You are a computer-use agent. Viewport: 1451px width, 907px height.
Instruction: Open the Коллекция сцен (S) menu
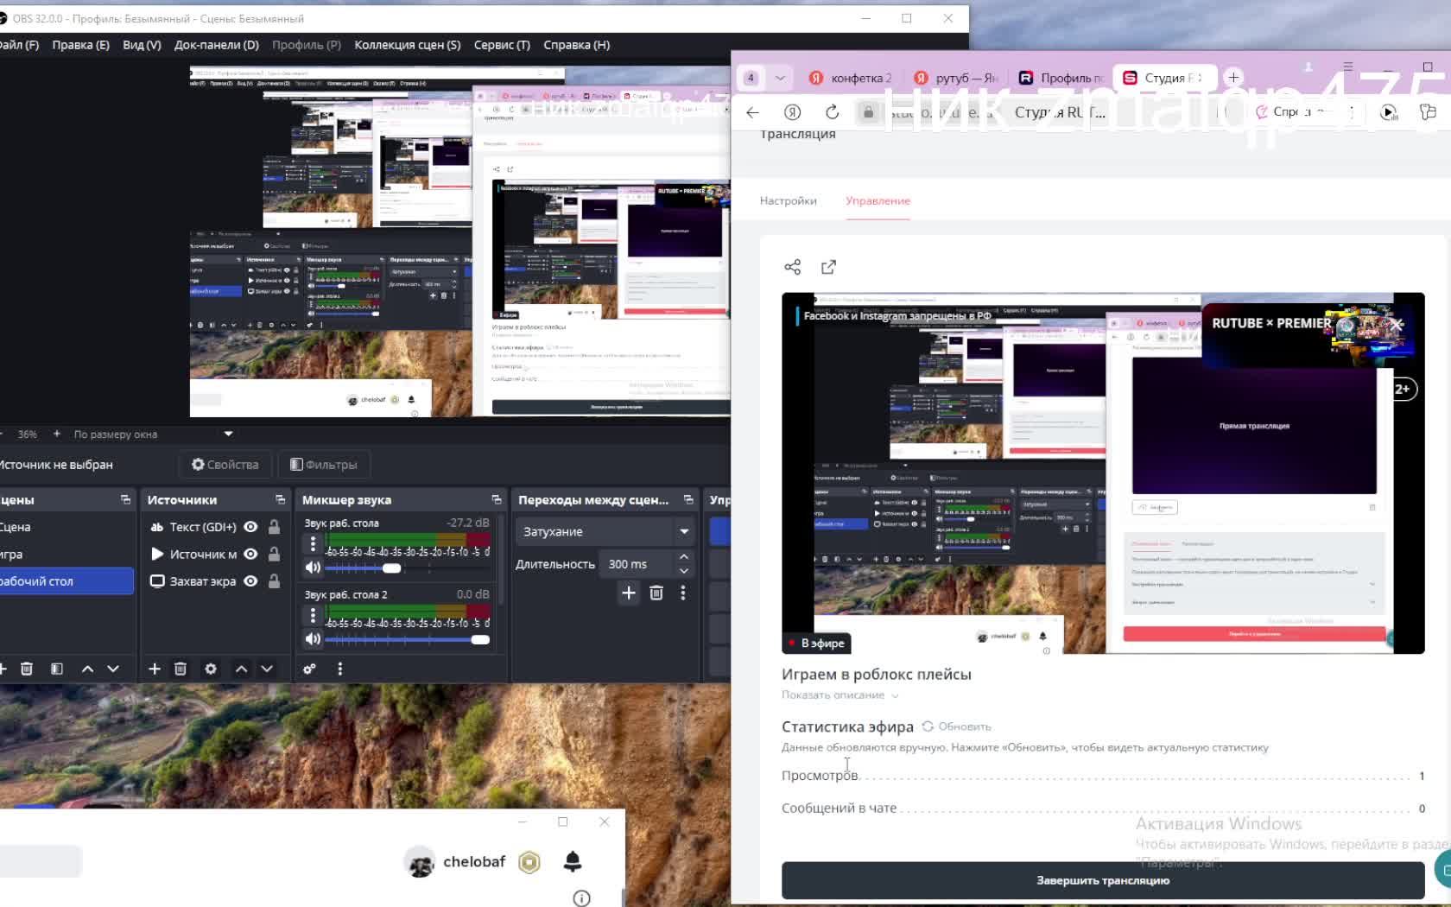pos(408,45)
